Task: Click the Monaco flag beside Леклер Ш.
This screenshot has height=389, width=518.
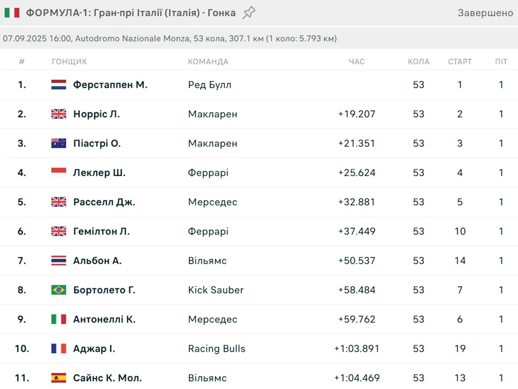Action: pyautogui.click(x=59, y=173)
